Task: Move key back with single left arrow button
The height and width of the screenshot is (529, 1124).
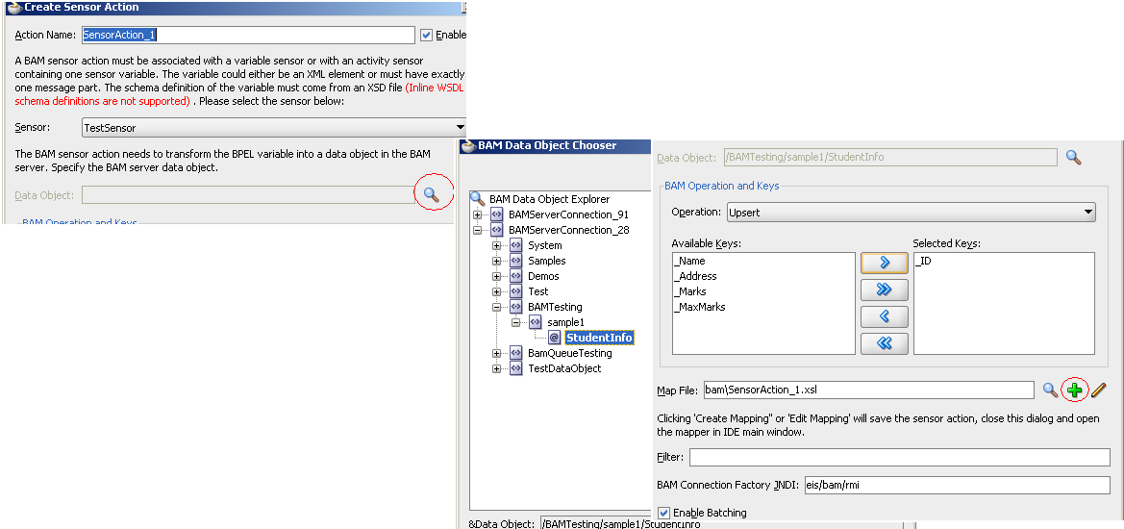Action: tap(884, 316)
